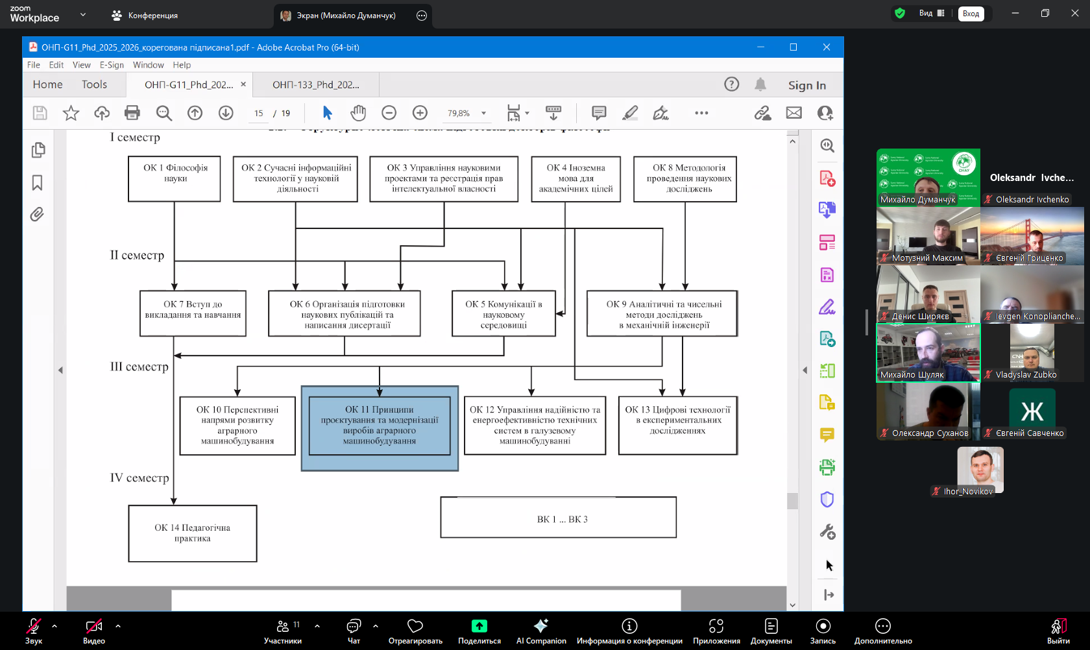
Task: Select the Hand pan tool
Action: [x=358, y=113]
